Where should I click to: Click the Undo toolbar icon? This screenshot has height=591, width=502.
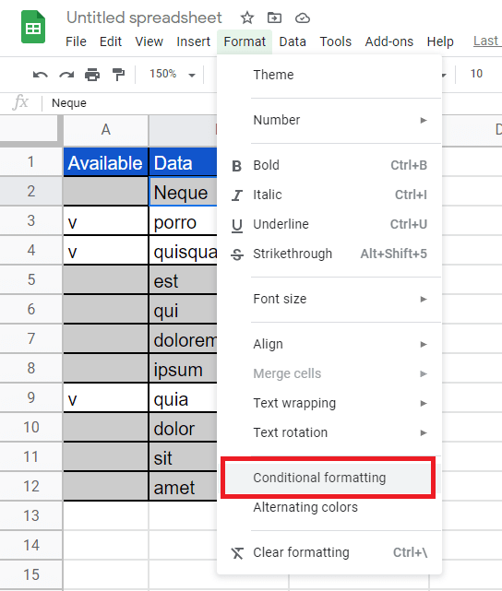point(40,75)
